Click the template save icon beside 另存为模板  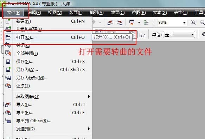[8, 78]
